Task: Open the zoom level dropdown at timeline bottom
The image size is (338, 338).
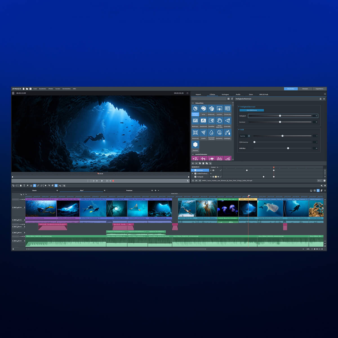Action: click(312, 249)
